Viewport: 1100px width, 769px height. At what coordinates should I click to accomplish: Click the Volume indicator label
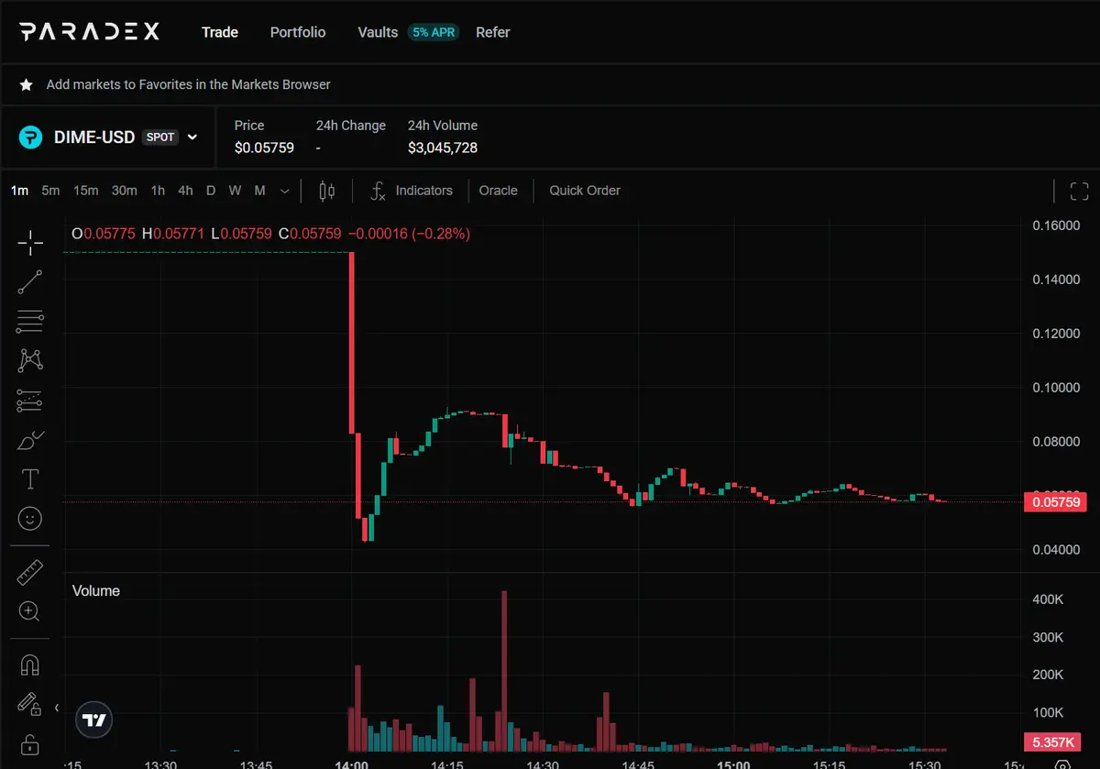(96, 591)
